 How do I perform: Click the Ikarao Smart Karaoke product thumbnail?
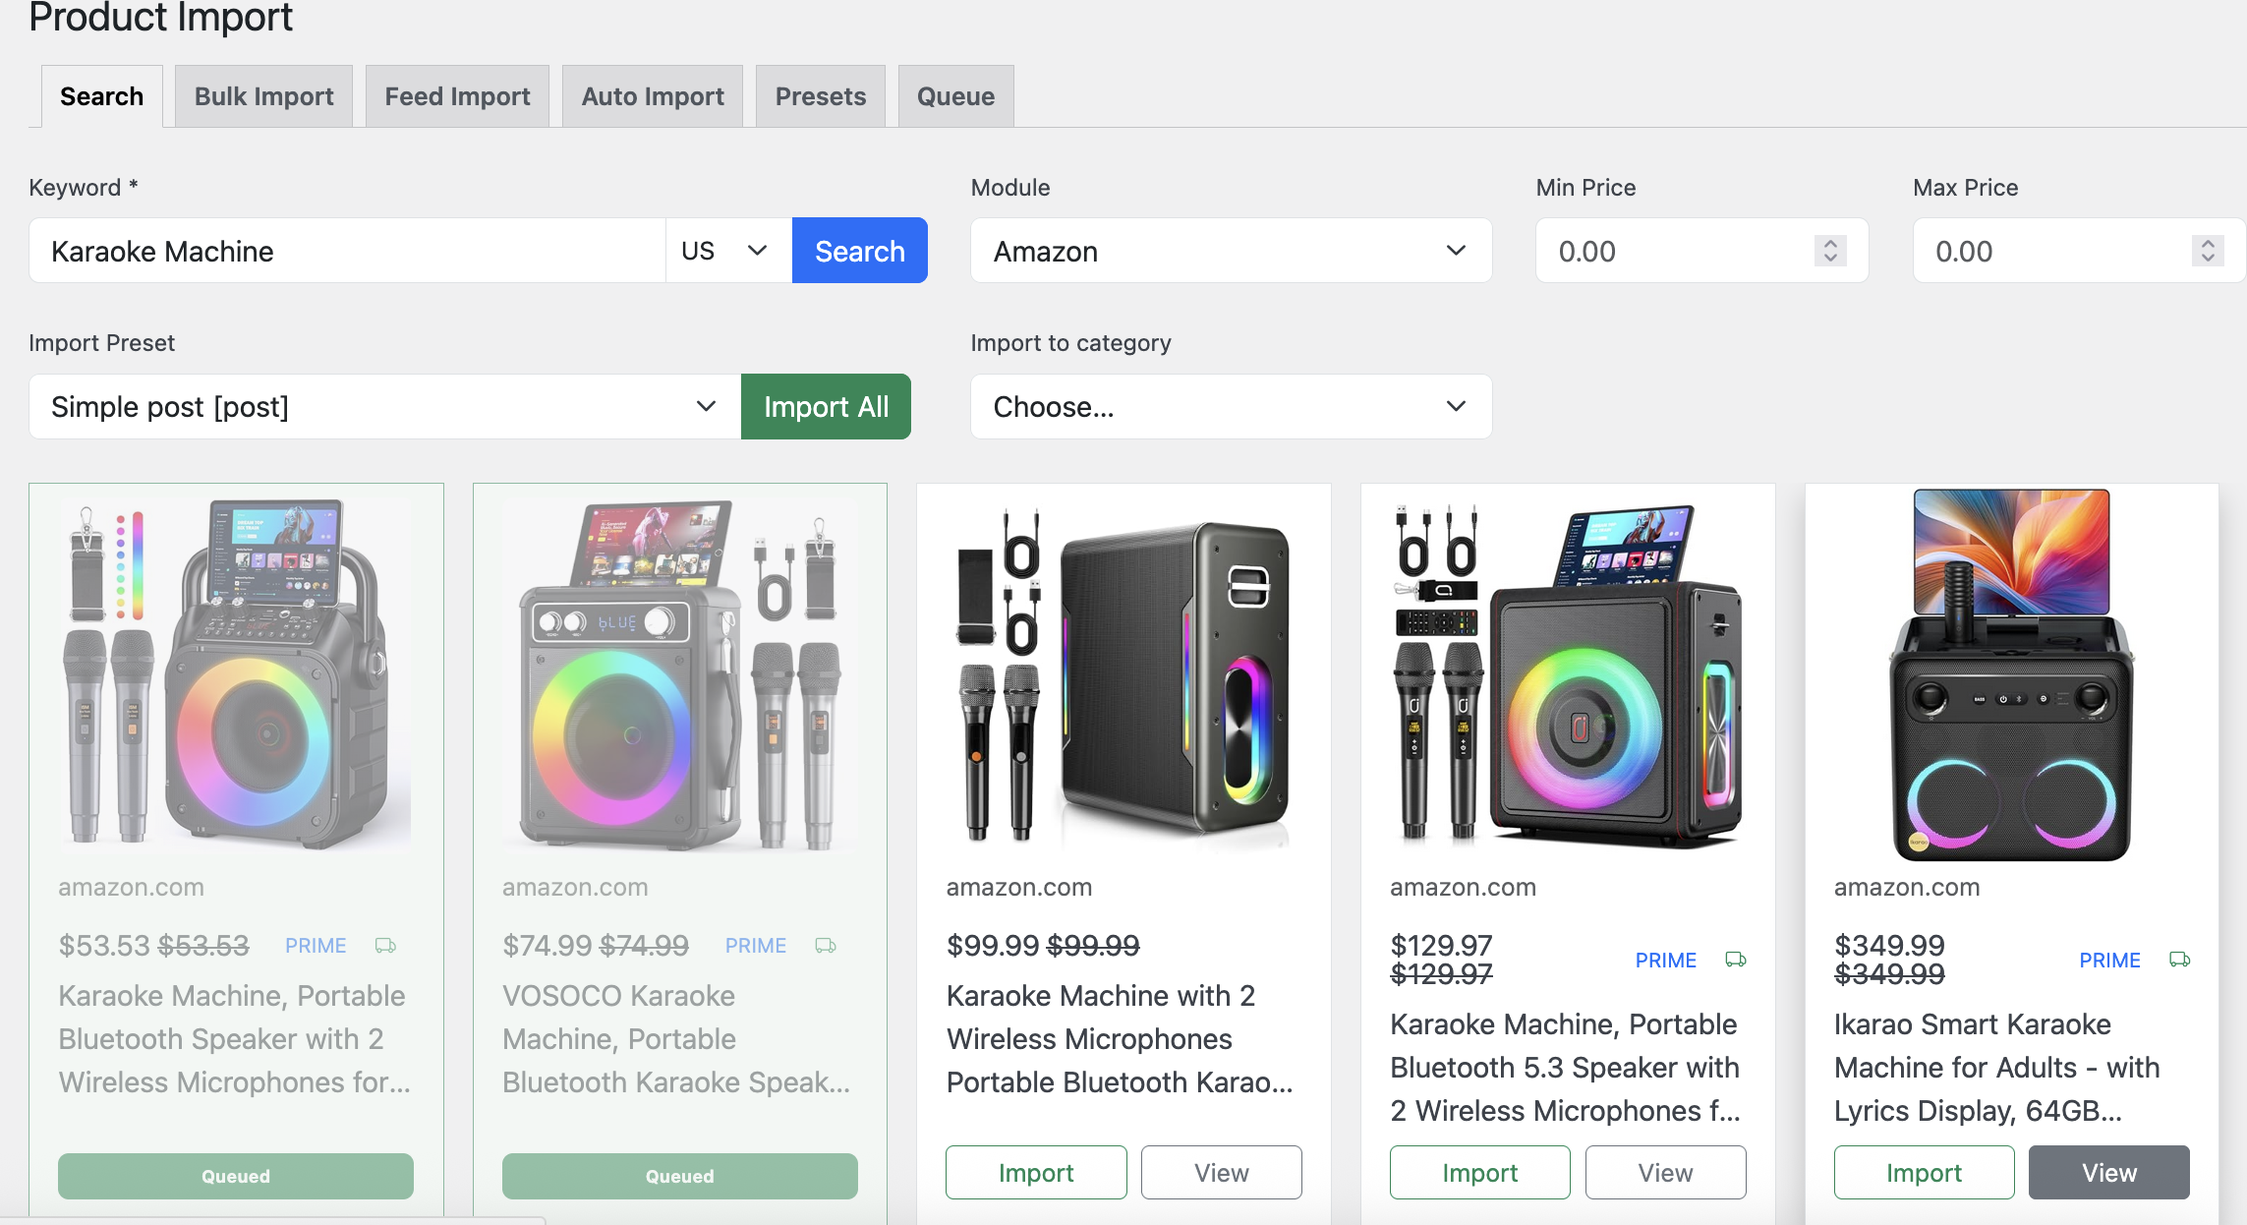coord(2011,675)
